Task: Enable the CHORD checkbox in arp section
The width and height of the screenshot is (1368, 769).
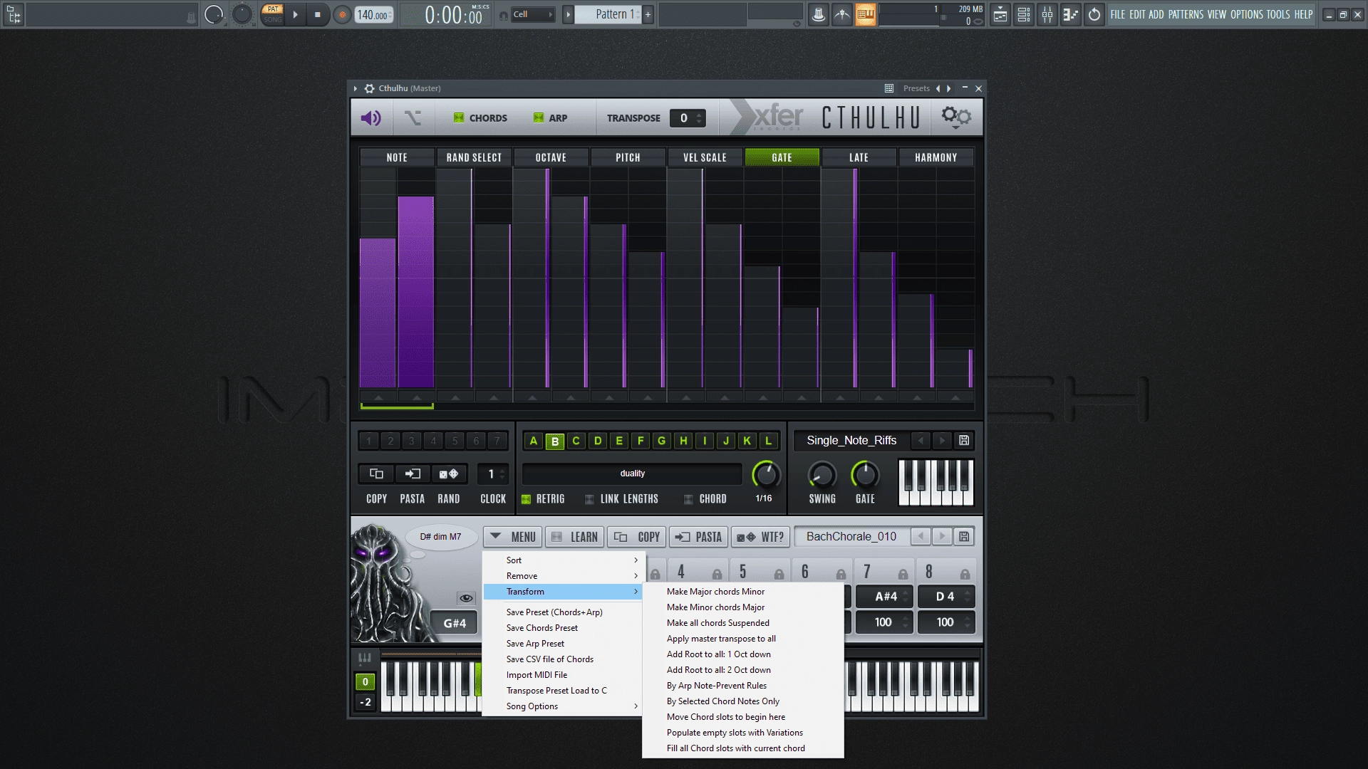Action: (x=688, y=499)
